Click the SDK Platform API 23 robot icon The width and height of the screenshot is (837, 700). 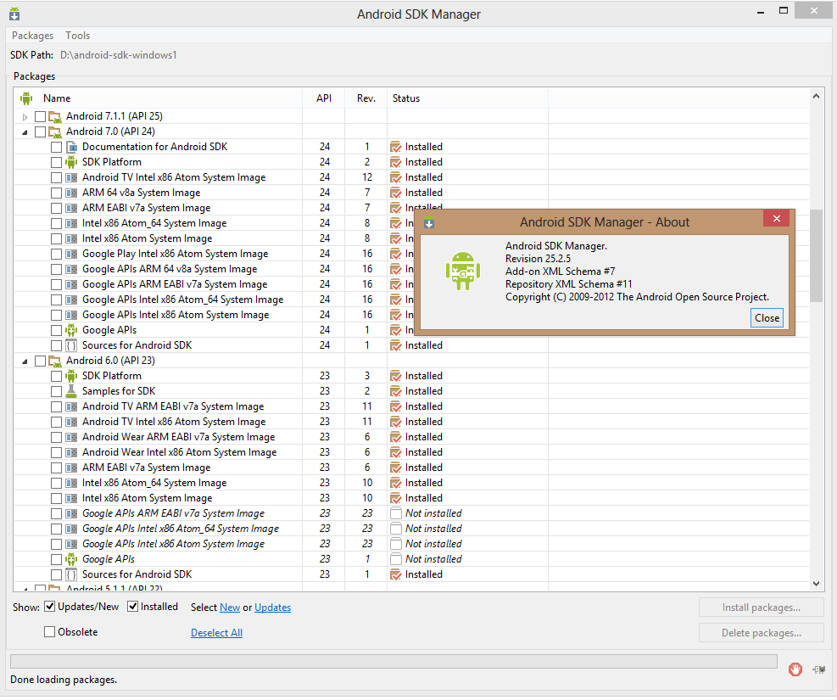[71, 377]
